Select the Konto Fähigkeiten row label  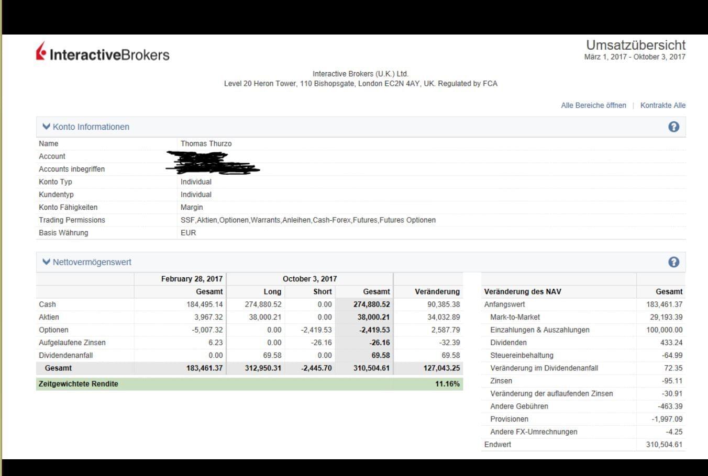coord(68,207)
